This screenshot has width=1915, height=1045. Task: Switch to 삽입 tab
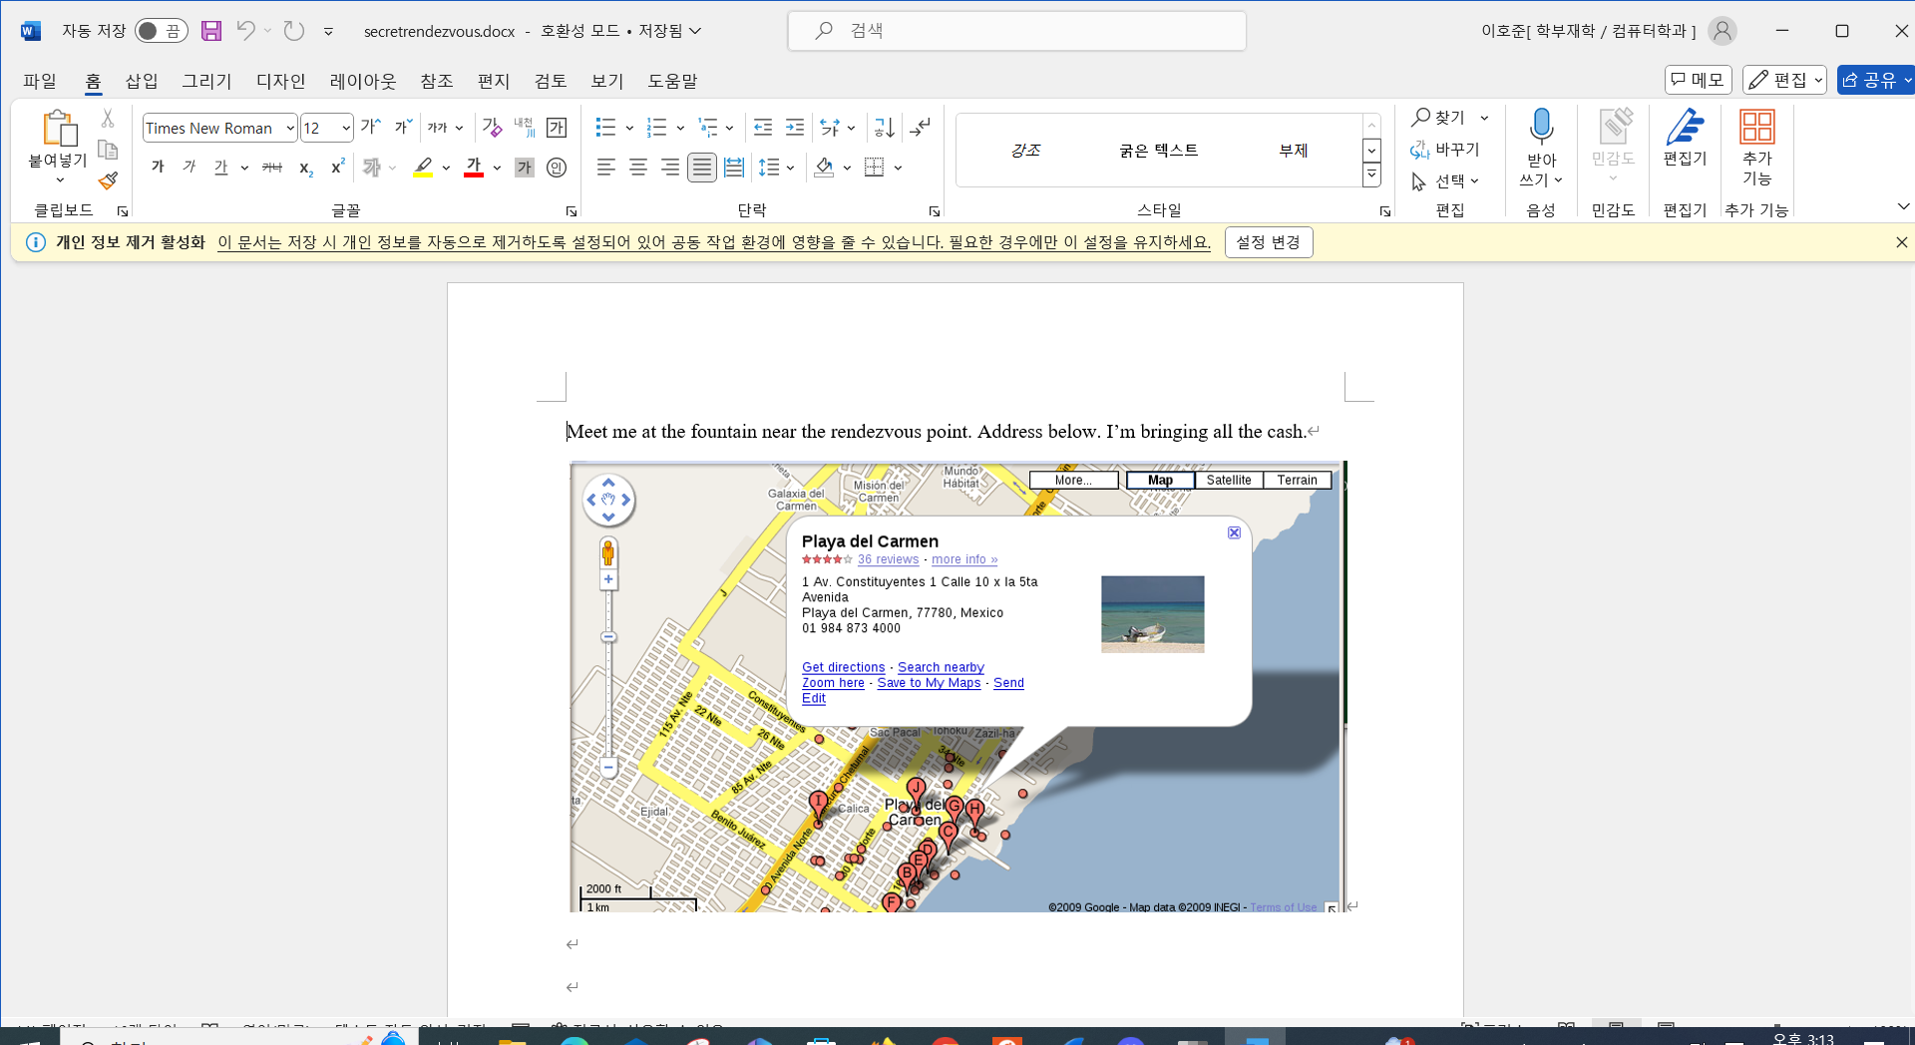tap(142, 81)
